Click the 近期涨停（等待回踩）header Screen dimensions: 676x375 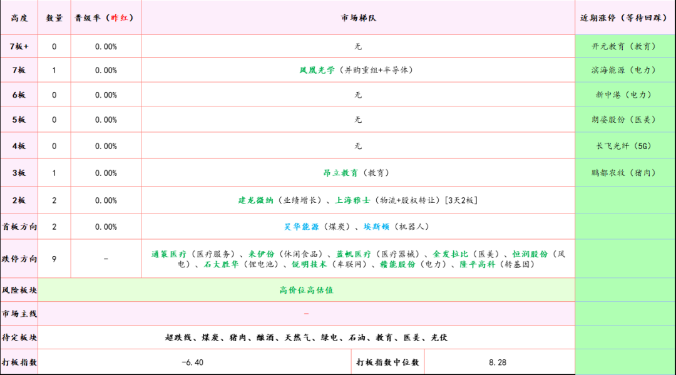[625, 18]
